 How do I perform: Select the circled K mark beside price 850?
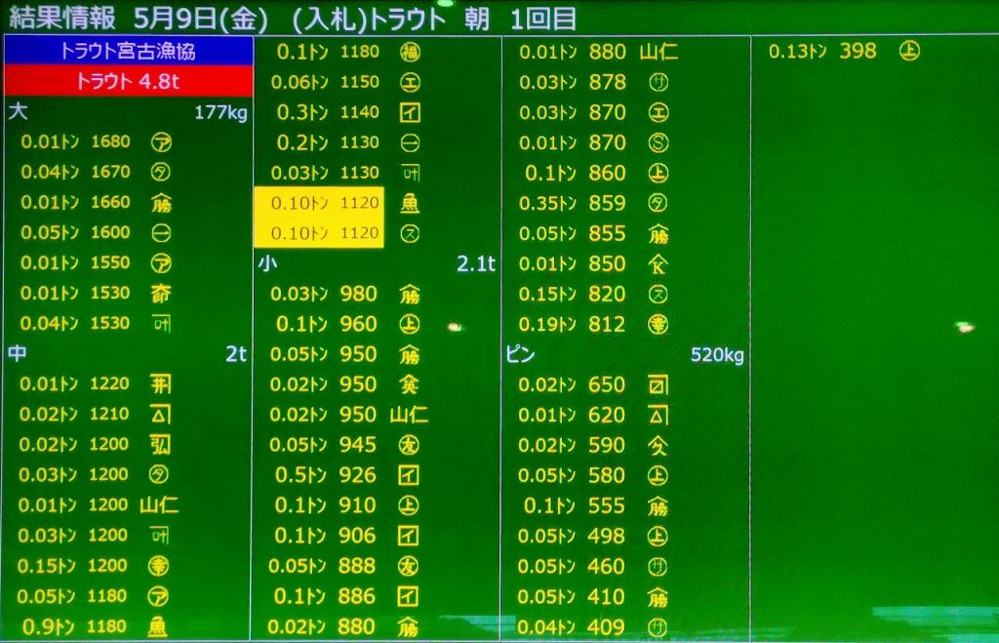pos(659,264)
